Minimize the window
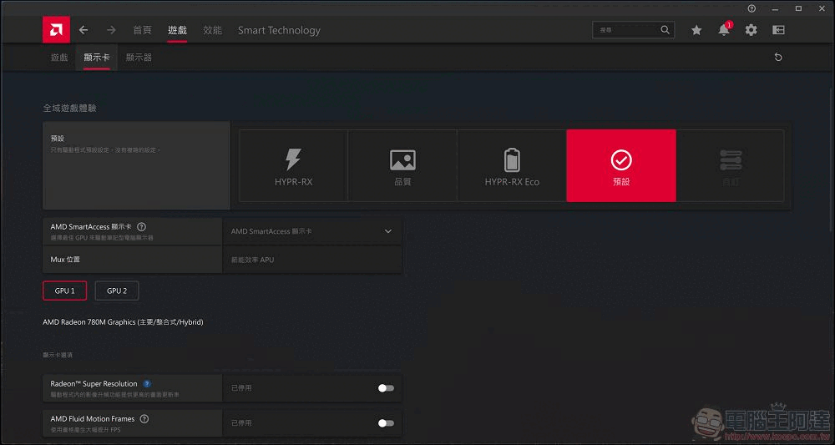 coord(776,8)
